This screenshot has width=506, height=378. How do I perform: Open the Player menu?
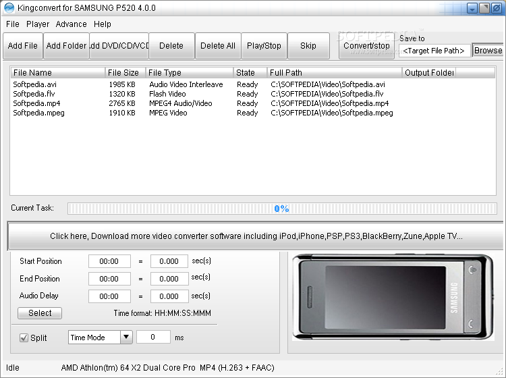(x=38, y=24)
